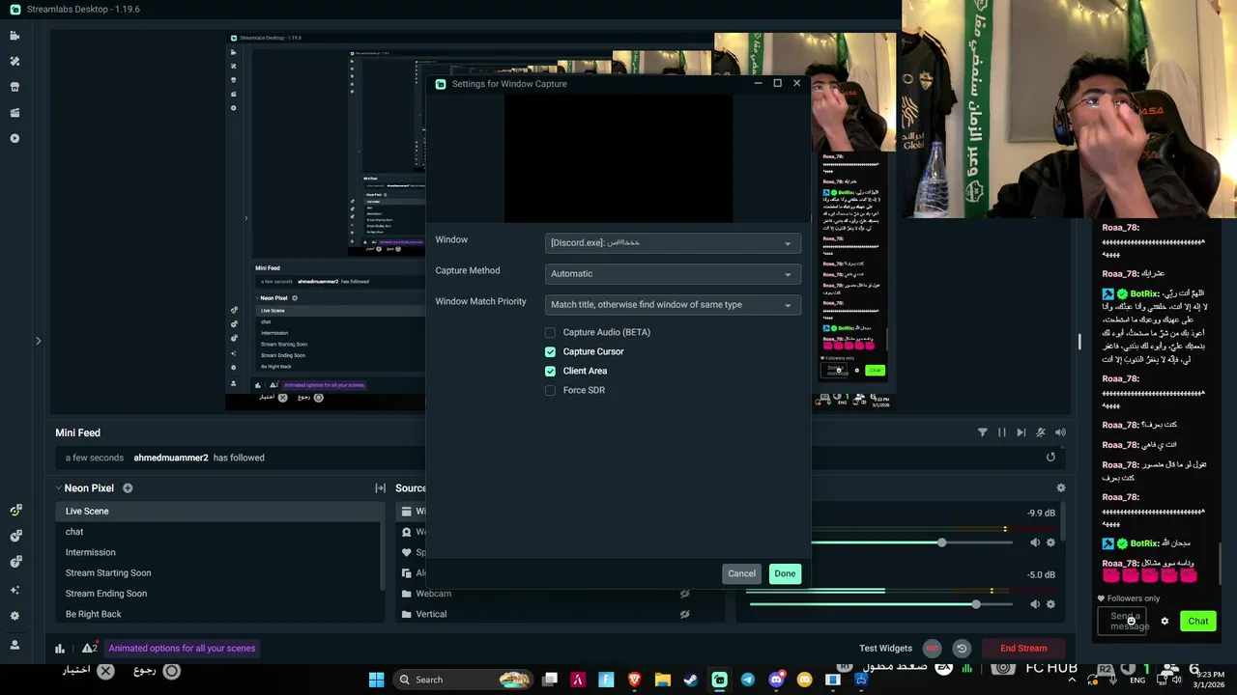Enable the Force SDR checkbox
Screen dimensions: 1237x695
point(550,390)
